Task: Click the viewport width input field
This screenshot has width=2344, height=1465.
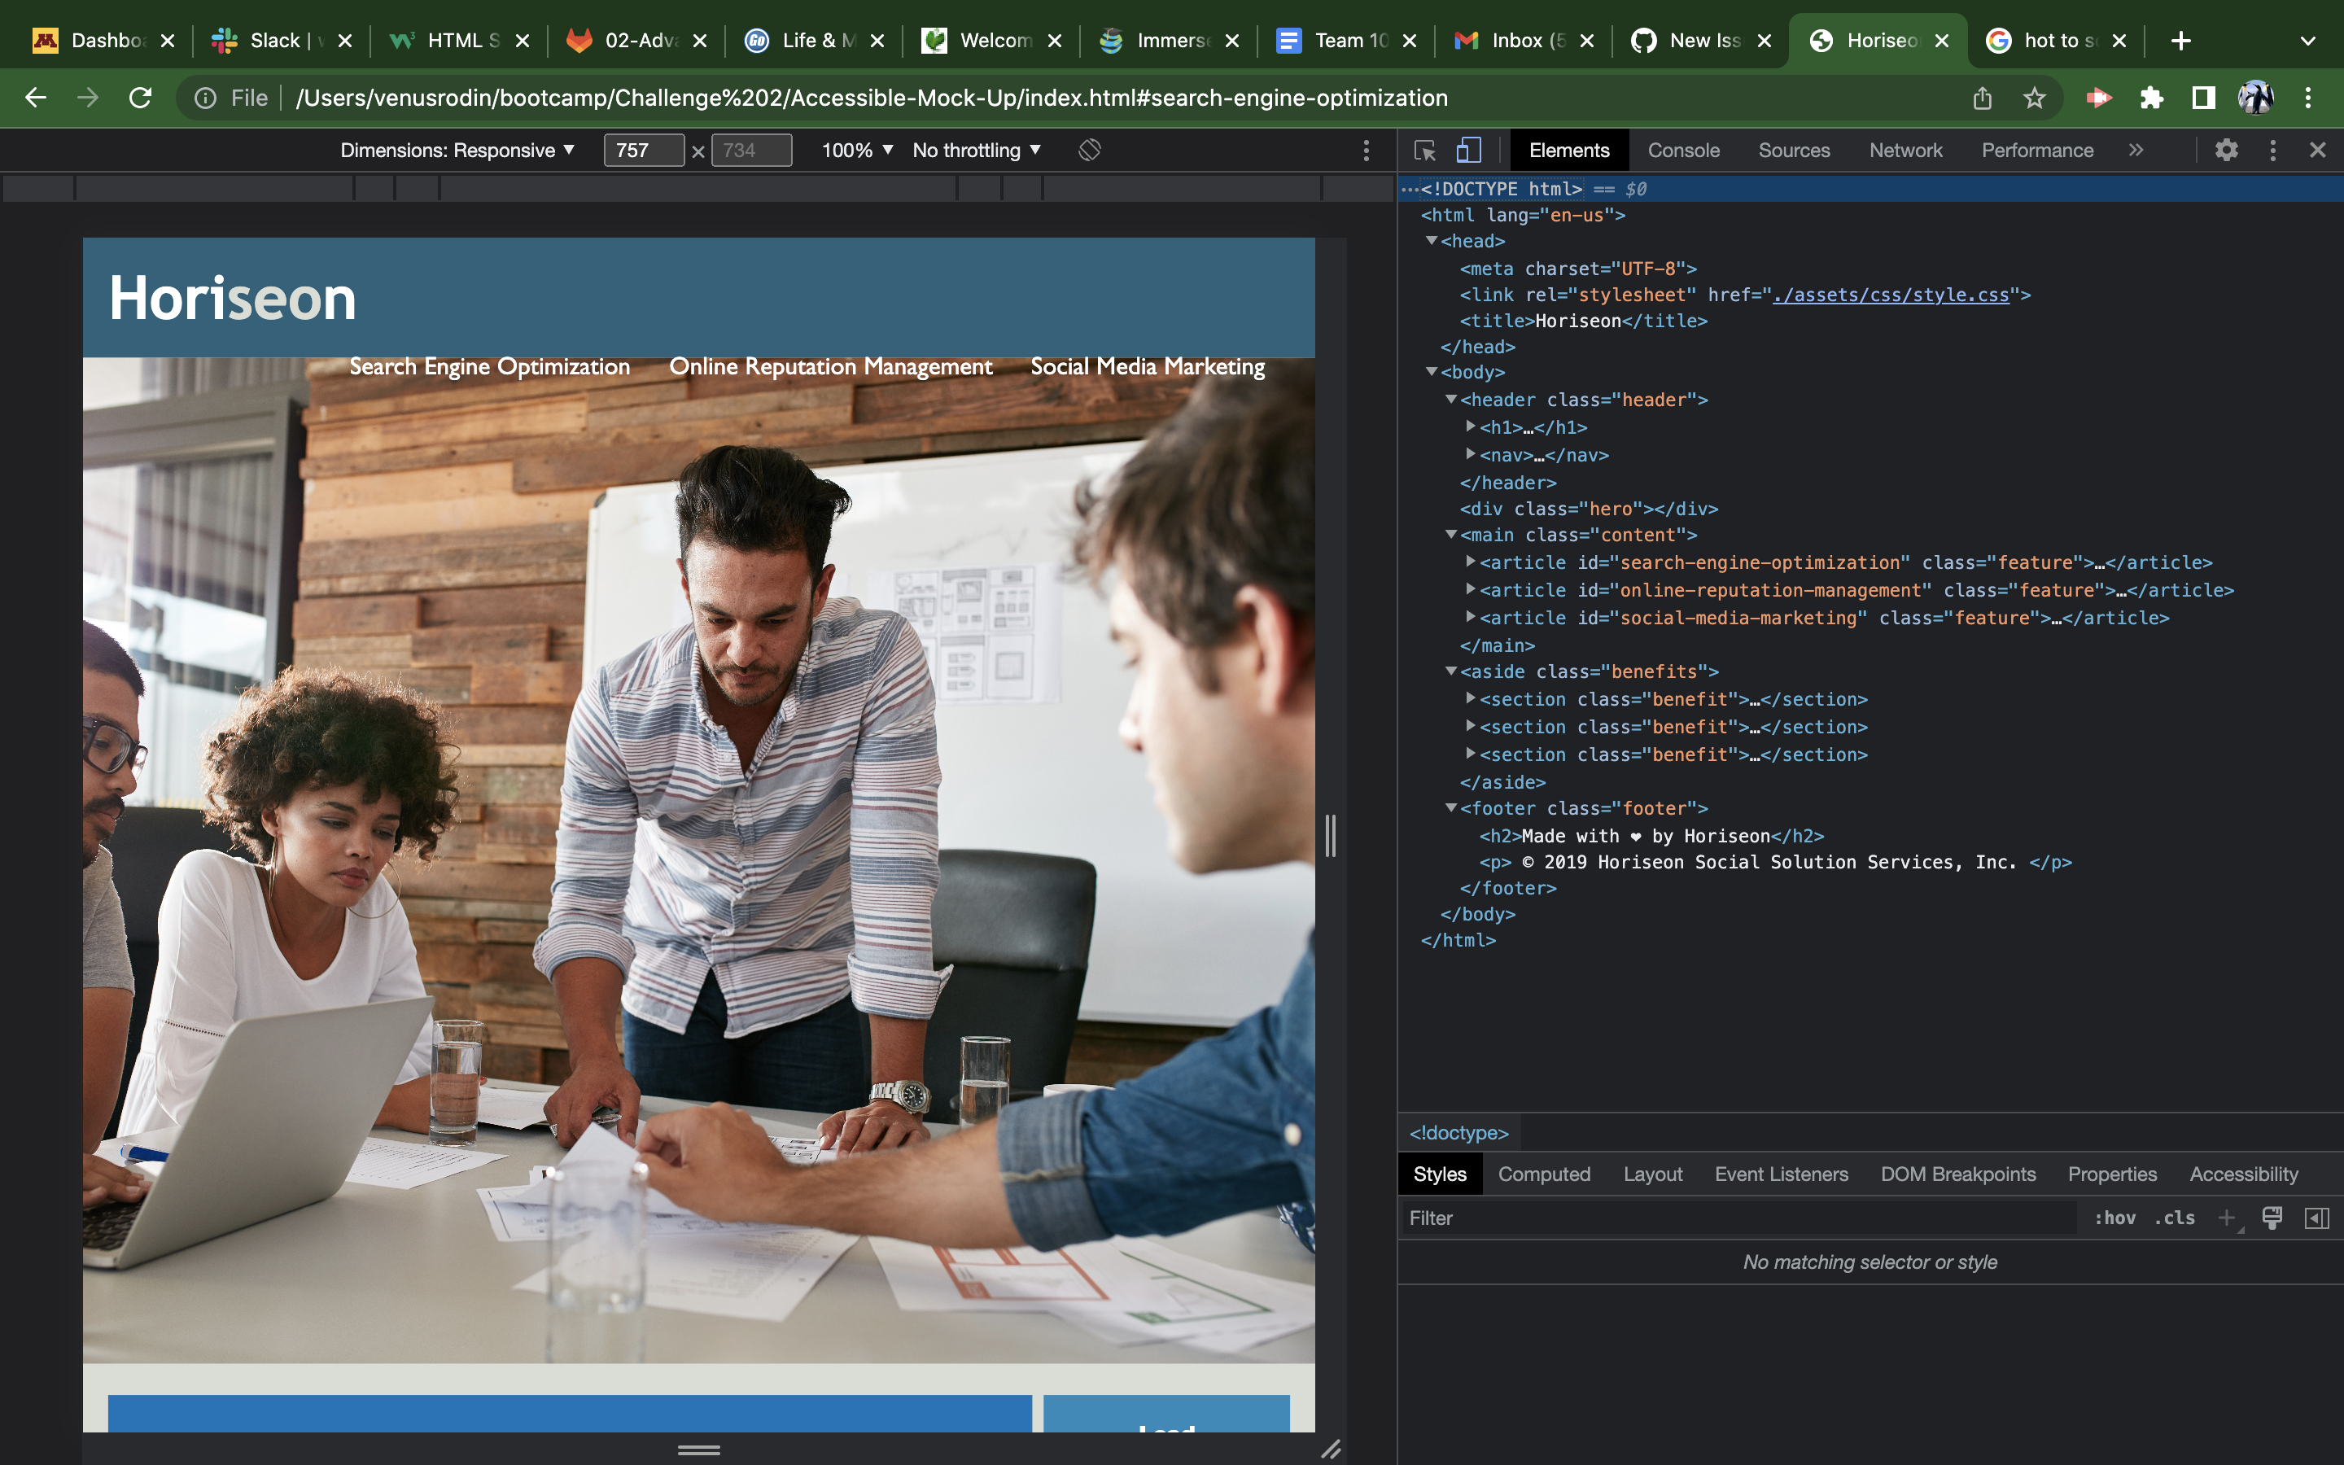Action: coord(643,151)
